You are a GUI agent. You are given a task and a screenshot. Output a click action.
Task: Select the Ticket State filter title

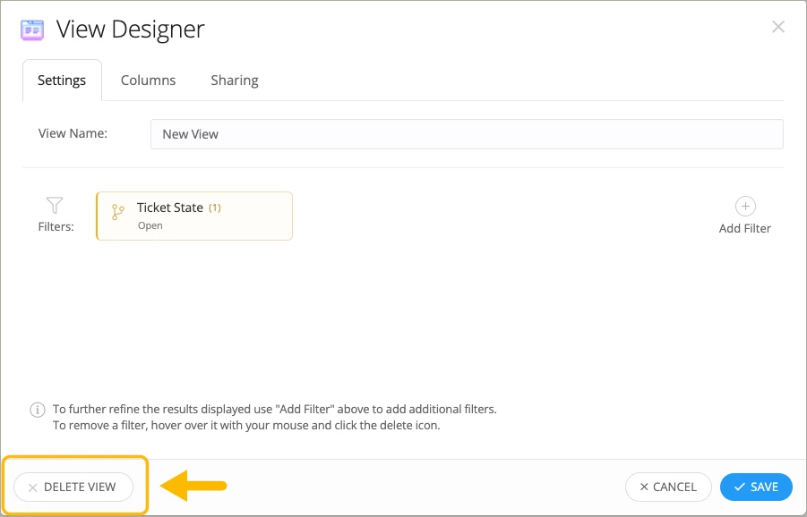point(170,208)
